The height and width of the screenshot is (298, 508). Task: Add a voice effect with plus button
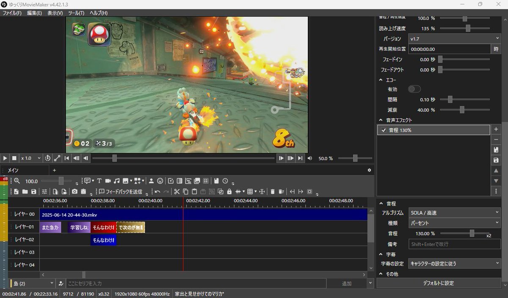point(496,130)
